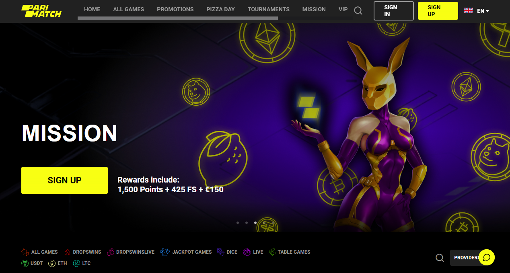The width and height of the screenshot is (510, 273).
Task: Click the search icon beside Providers
Action: point(440,258)
